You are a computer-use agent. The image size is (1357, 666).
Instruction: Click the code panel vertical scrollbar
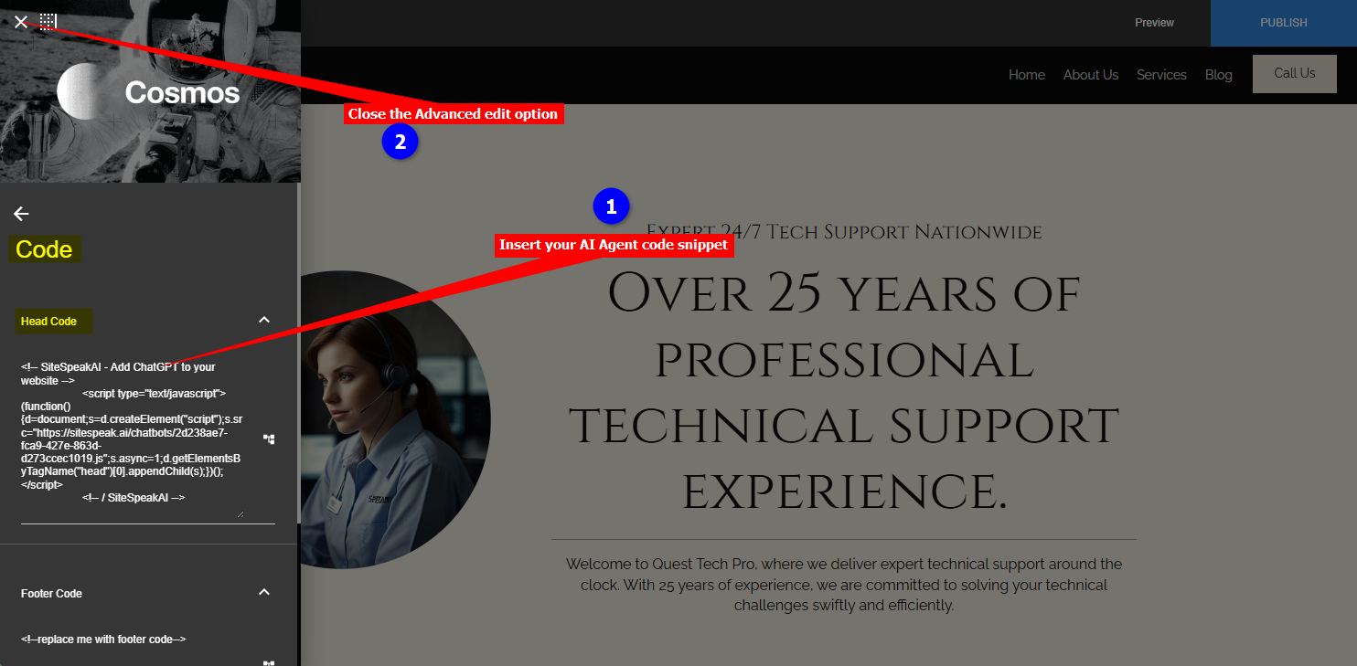pyautogui.click(x=298, y=353)
